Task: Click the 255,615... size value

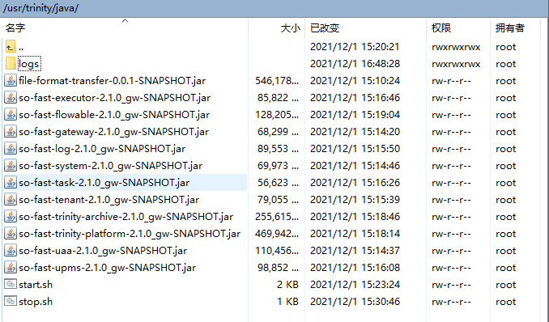Action: click(x=277, y=217)
